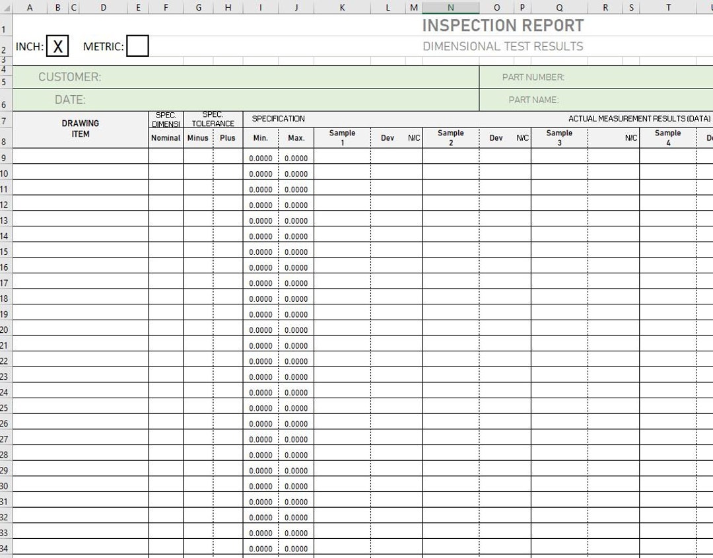Select column N header
The width and height of the screenshot is (713, 558).
[x=451, y=7]
